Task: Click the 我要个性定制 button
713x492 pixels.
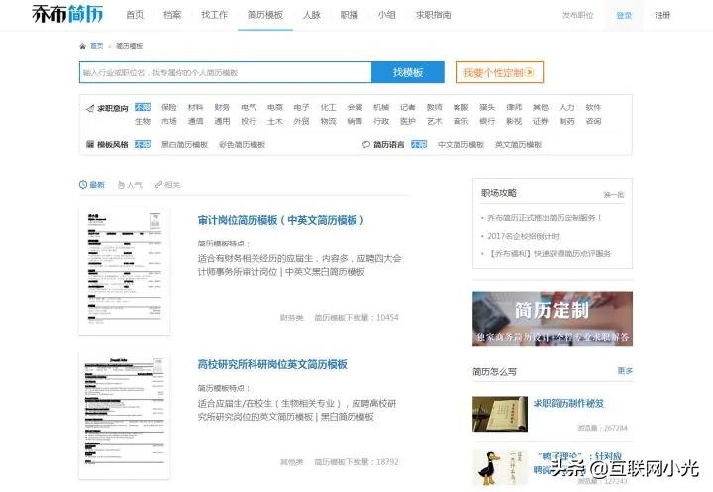Action: (x=499, y=72)
